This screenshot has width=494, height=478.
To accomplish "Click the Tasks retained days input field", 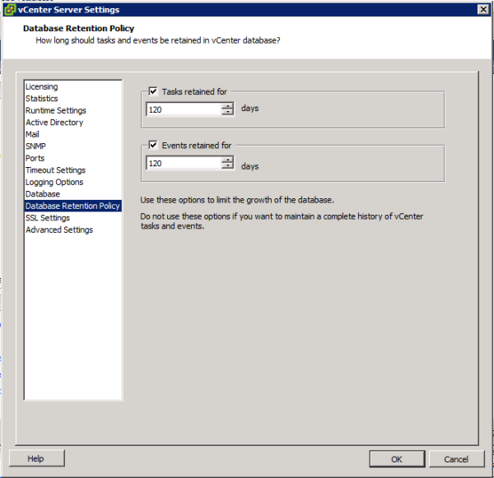I will pyautogui.click(x=184, y=109).
